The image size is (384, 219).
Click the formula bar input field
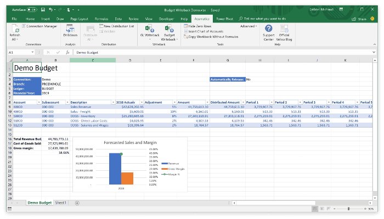223,53
